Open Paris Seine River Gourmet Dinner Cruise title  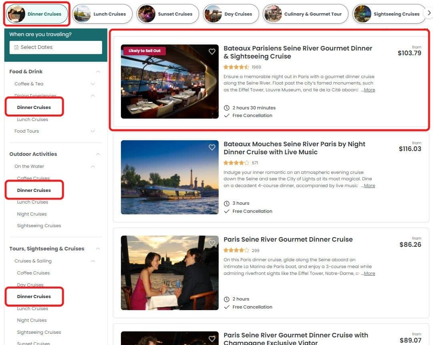[288, 240]
